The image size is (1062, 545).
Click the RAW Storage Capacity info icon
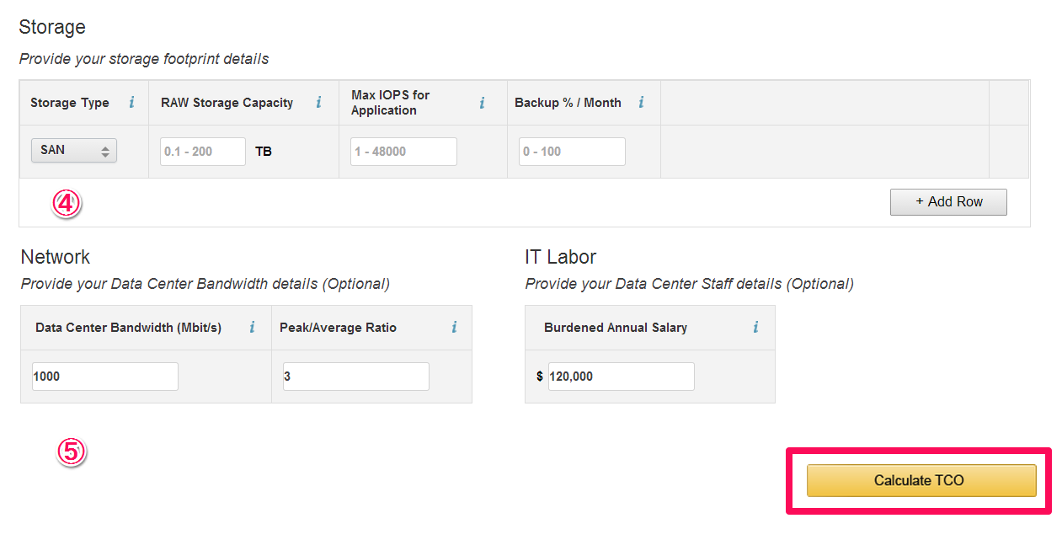point(318,102)
